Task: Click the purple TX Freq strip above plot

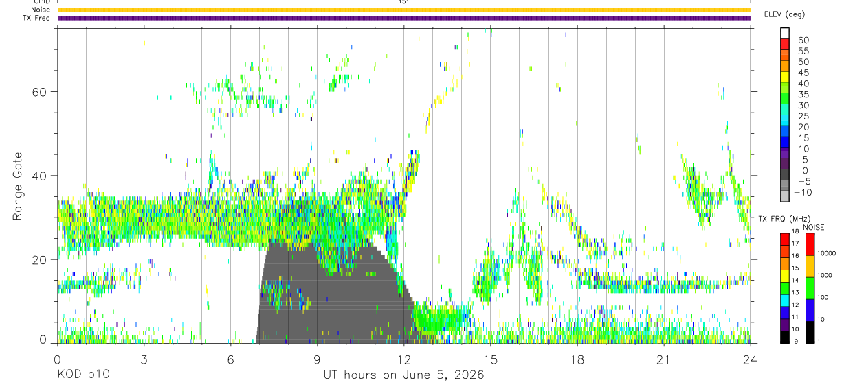Action: click(x=404, y=18)
